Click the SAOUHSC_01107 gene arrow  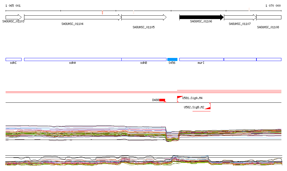click(240, 17)
